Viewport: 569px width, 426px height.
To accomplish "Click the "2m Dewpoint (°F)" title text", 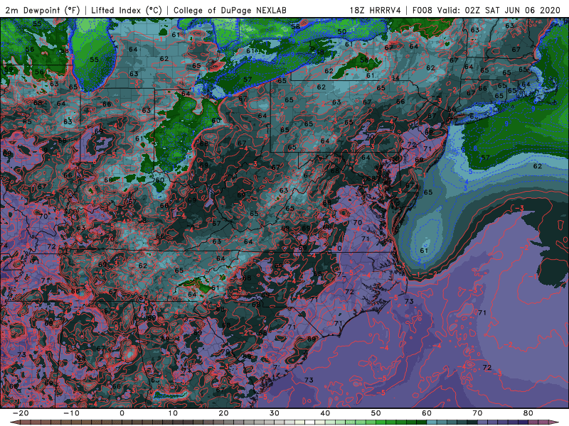I will pyautogui.click(x=42, y=10).
